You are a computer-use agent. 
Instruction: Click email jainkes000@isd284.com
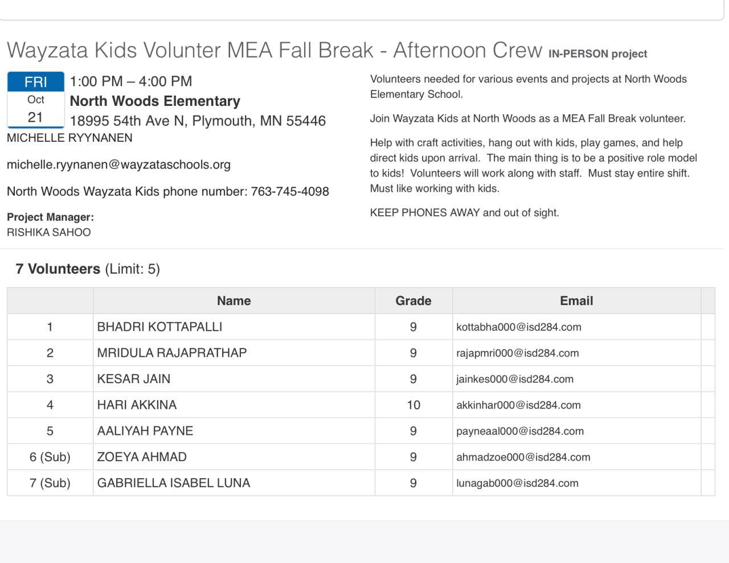click(515, 379)
